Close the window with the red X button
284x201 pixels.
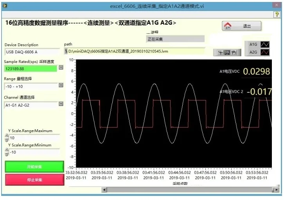tap(277, 5)
